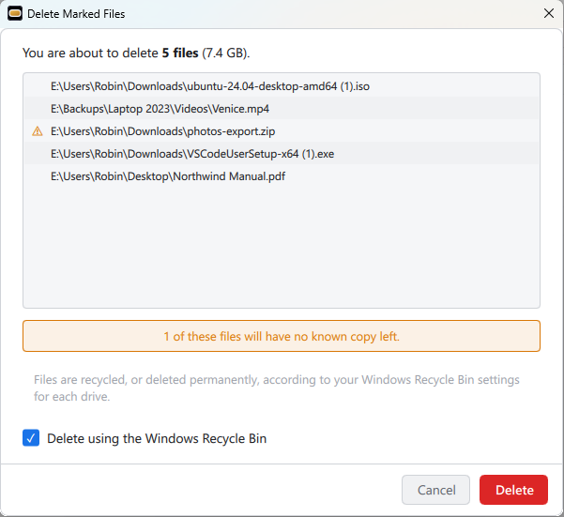564x517 pixels.
Task: Click the Delete Marked Files title text
Action: pos(76,14)
